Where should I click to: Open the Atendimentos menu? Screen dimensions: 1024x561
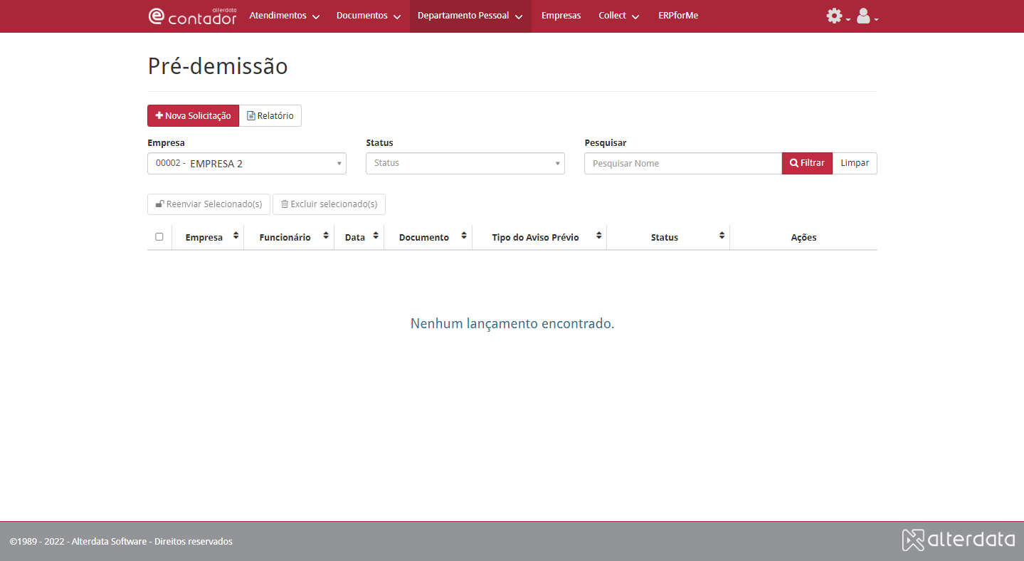278,15
